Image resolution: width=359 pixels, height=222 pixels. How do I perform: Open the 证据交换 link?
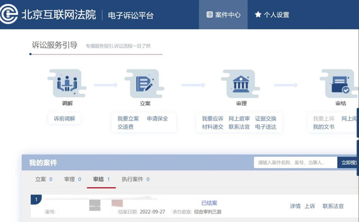point(265,118)
